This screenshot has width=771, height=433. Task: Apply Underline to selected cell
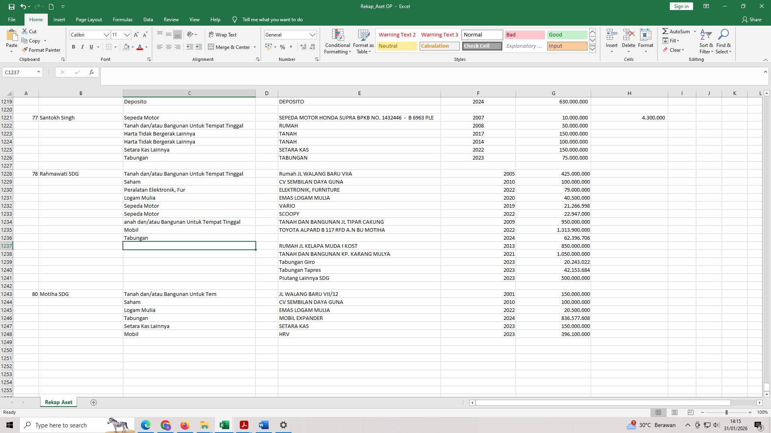[x=91, y=47]
